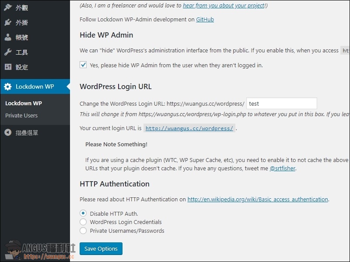Click the @srtfisher Twitter link
Image resolution: width=350 pixels, height=262 pixels.
click(x=283, y=169)
